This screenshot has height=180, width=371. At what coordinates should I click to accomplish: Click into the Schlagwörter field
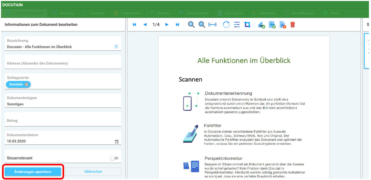coord(63,82)
